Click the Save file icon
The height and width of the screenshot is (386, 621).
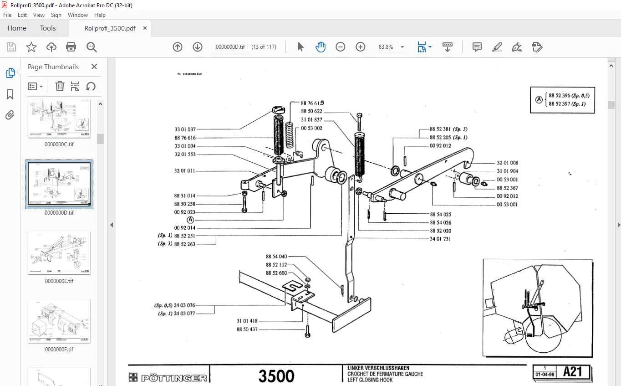11,47
